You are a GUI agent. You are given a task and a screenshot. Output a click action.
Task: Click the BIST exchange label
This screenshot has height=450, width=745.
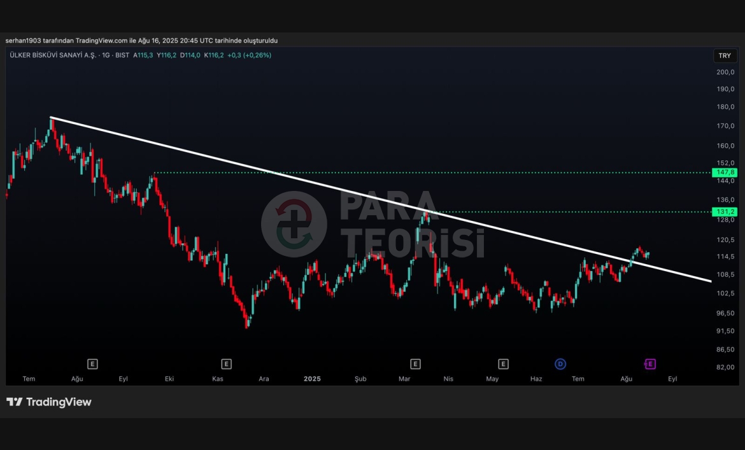coord(122,55)
